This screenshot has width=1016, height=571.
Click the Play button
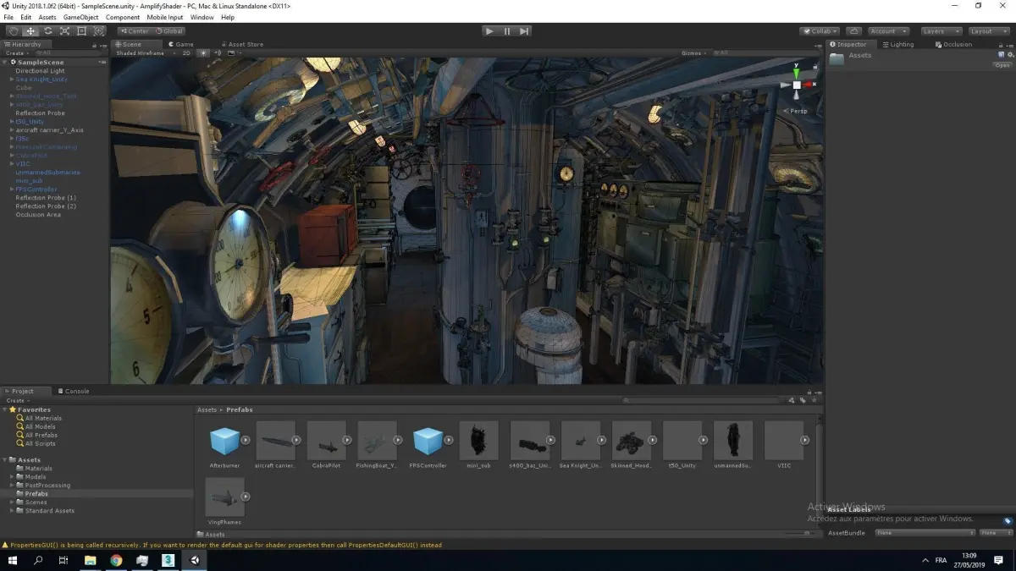point(489,31)
